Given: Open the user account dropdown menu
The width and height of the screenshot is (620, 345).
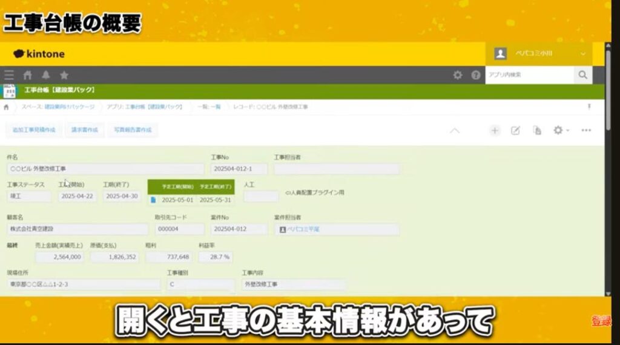Looking at the screenshot, I should [x=539, y=54].
